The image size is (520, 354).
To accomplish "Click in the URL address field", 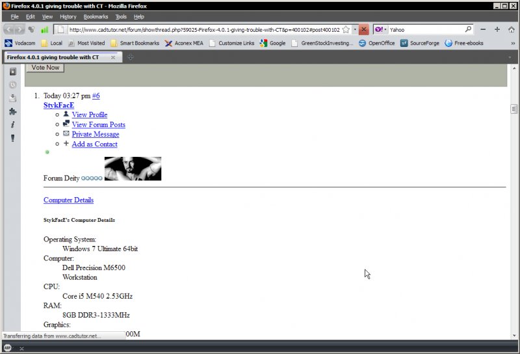I will 204,30.
